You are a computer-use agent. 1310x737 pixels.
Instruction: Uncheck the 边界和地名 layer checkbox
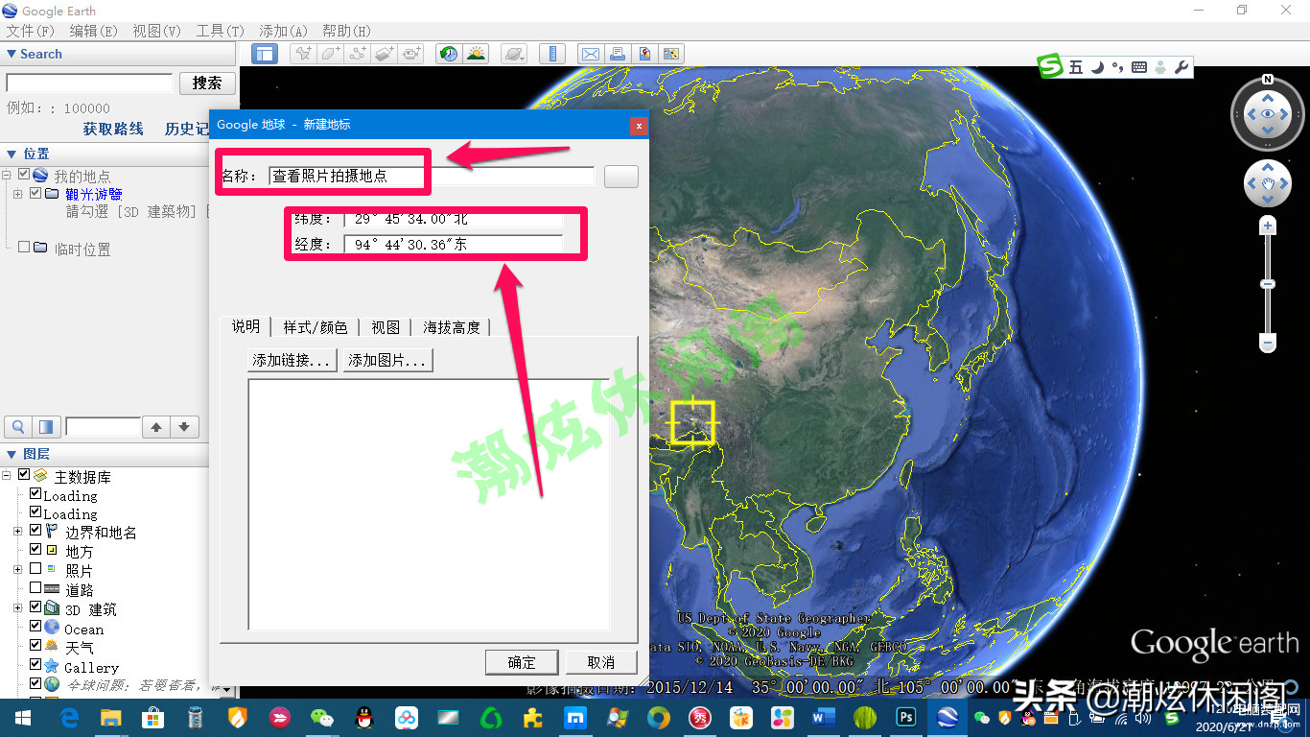click(x=35, y=531)
